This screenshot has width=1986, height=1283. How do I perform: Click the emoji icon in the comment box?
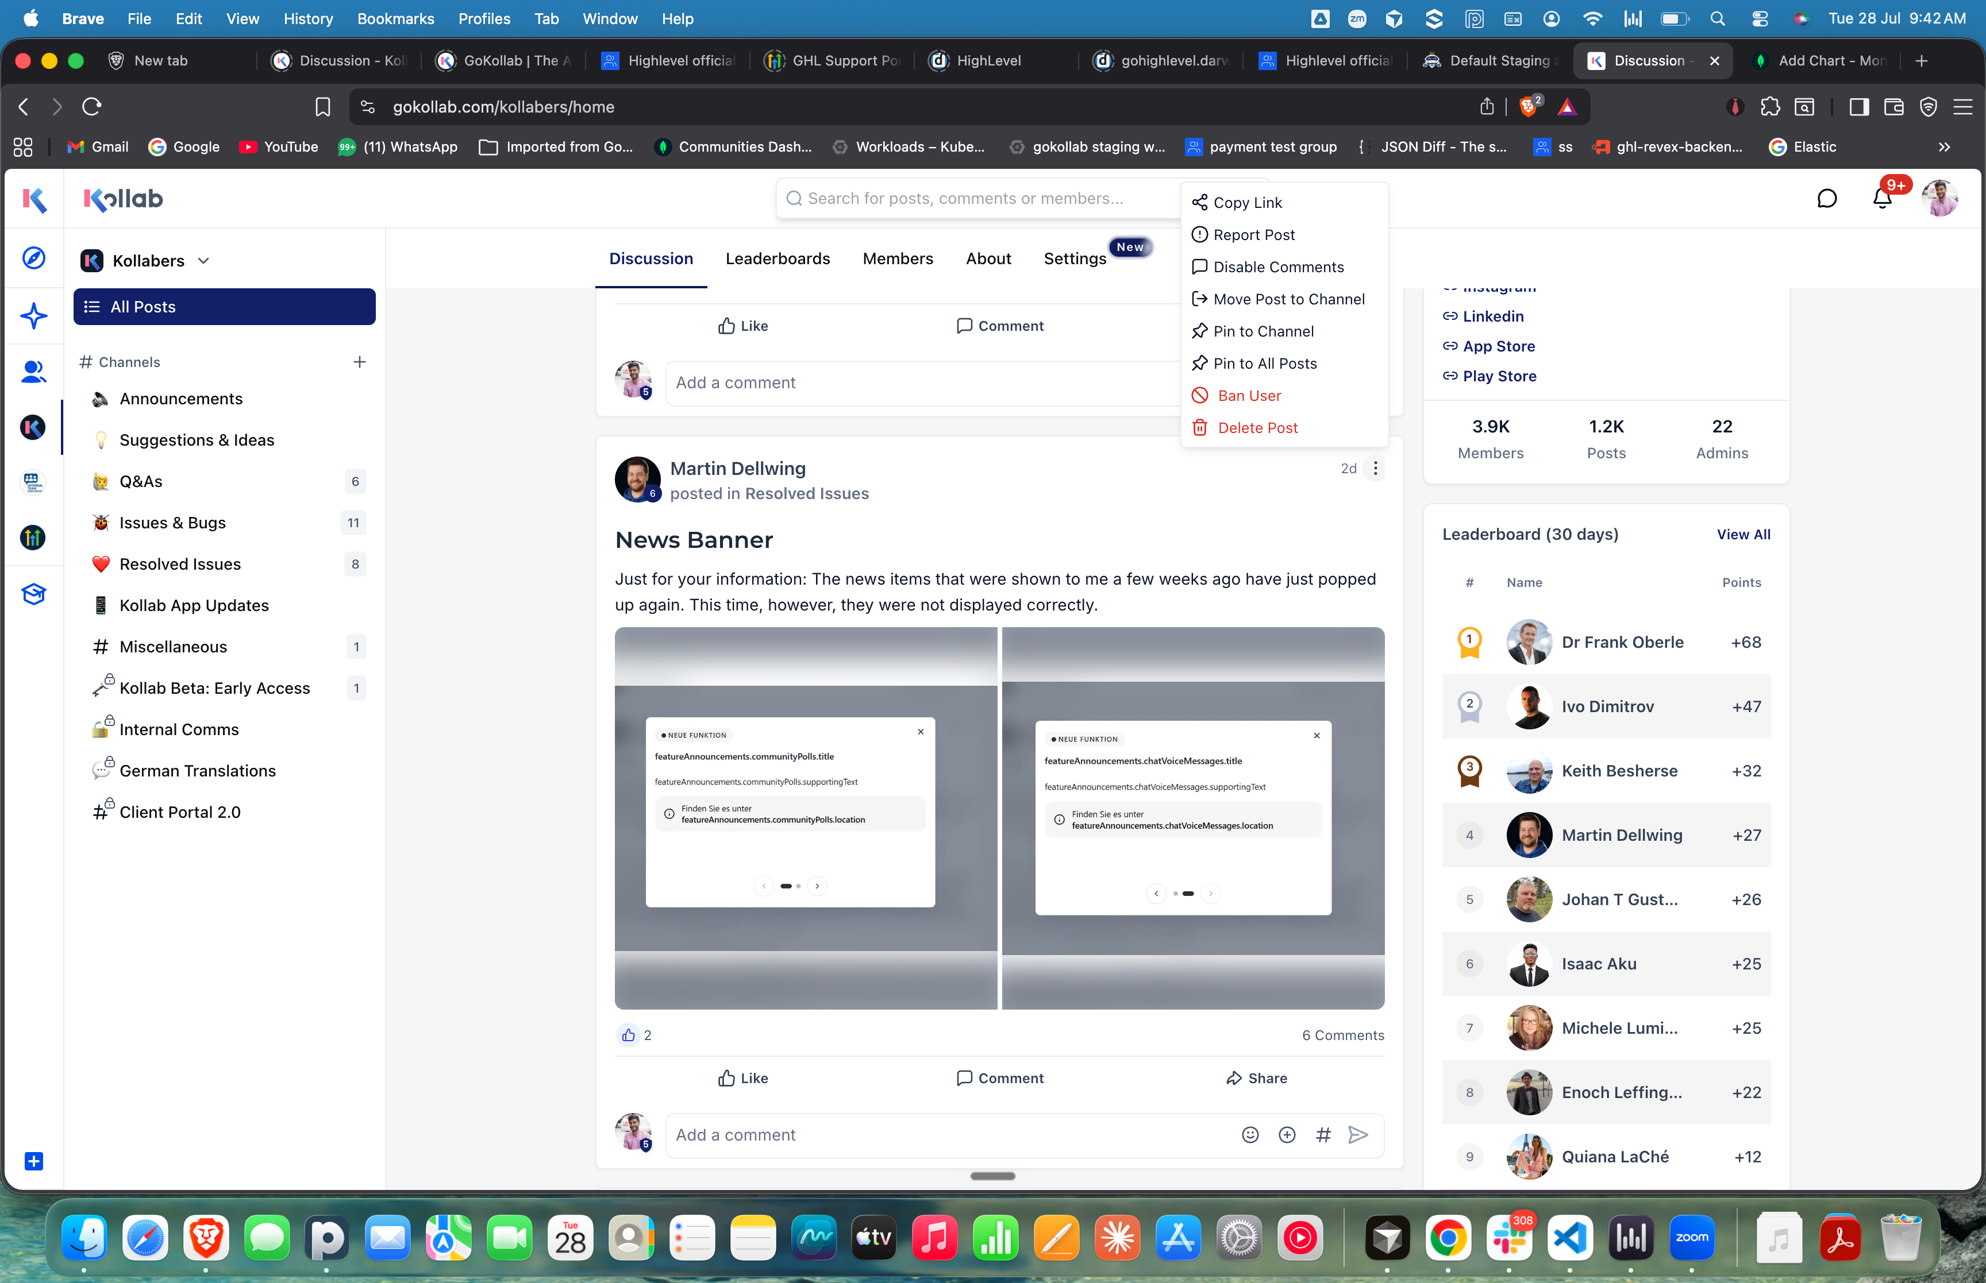[x=1250, y=1135]
